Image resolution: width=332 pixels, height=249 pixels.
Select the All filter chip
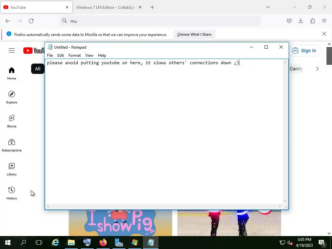click(x=38, y=69)
